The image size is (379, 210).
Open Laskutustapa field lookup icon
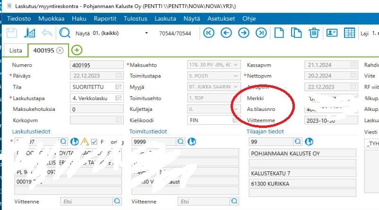119,98
